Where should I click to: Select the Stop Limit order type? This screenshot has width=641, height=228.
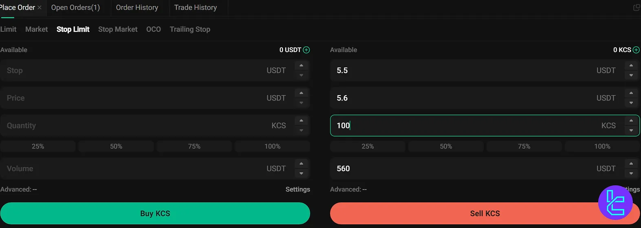point(73,29)
